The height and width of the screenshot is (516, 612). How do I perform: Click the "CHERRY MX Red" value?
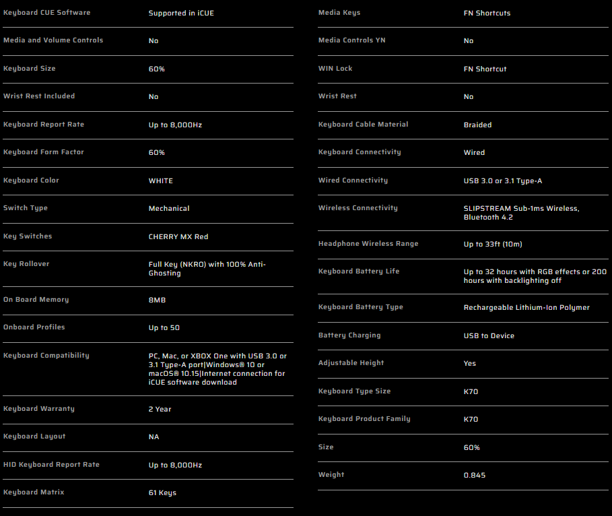coord(178,236)
